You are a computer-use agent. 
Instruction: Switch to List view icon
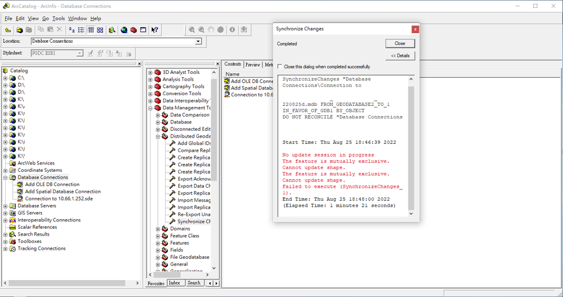(x=81, y=30)
